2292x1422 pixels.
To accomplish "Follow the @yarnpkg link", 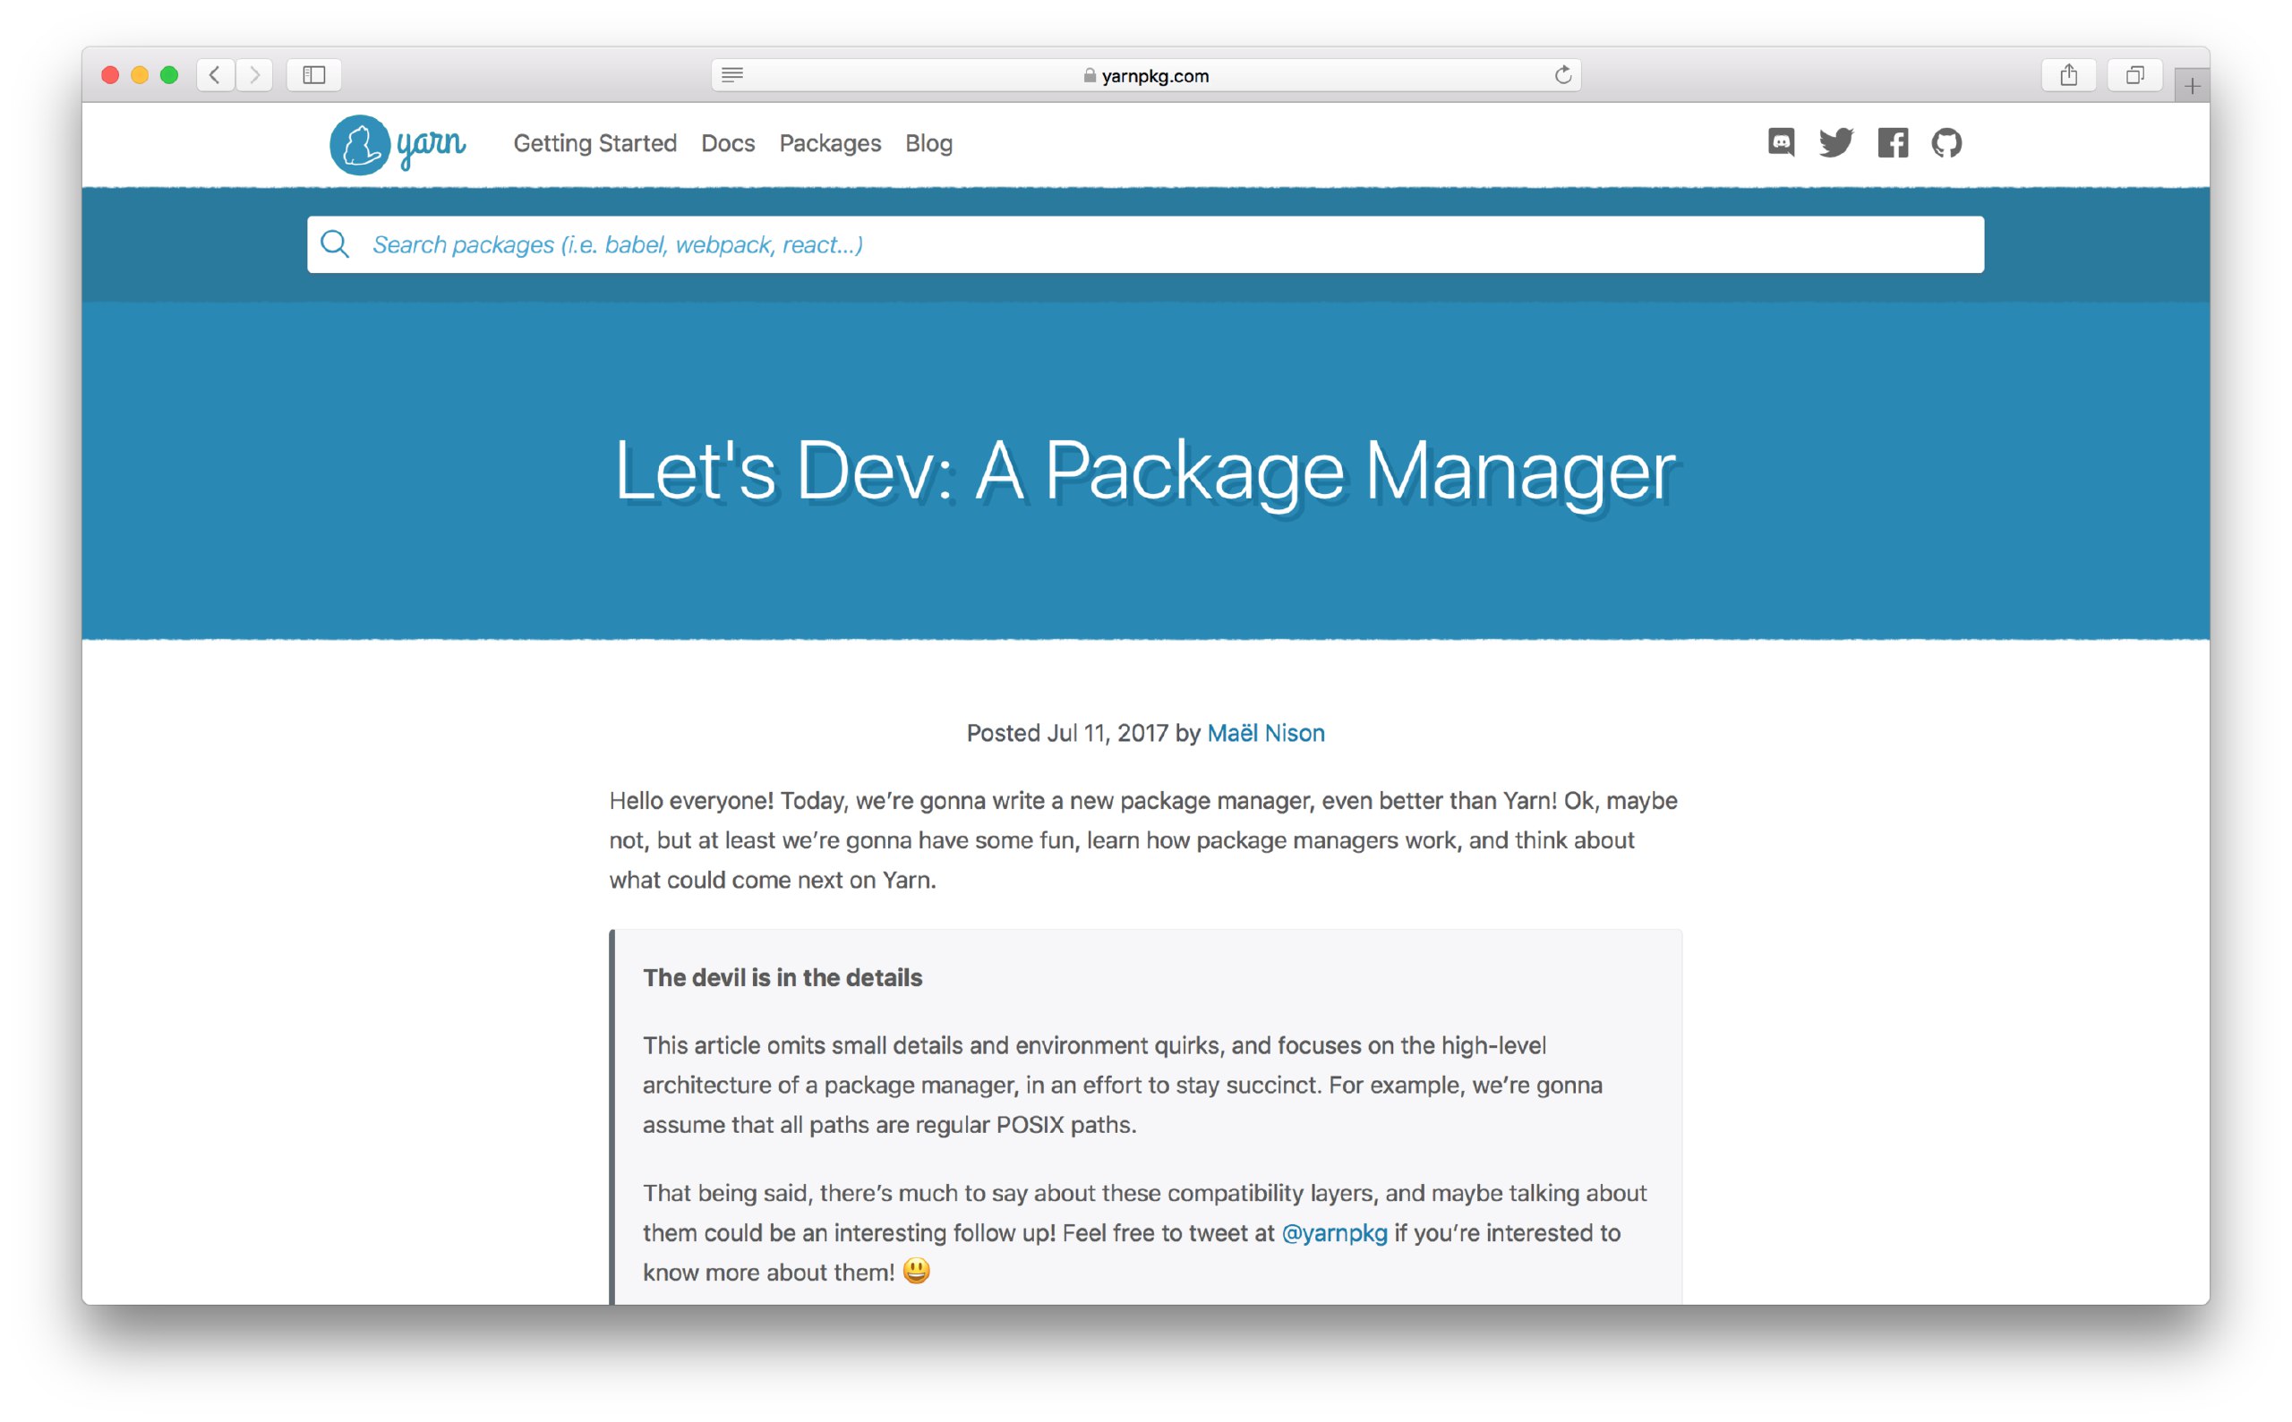I will [1334, 1233].
